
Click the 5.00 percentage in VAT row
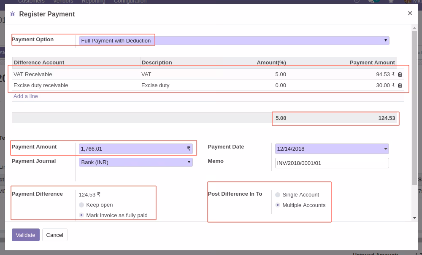(281, 74)
